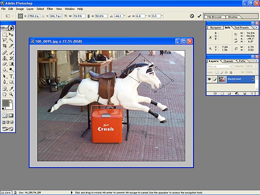Open the Window menu

coord(69,9)
